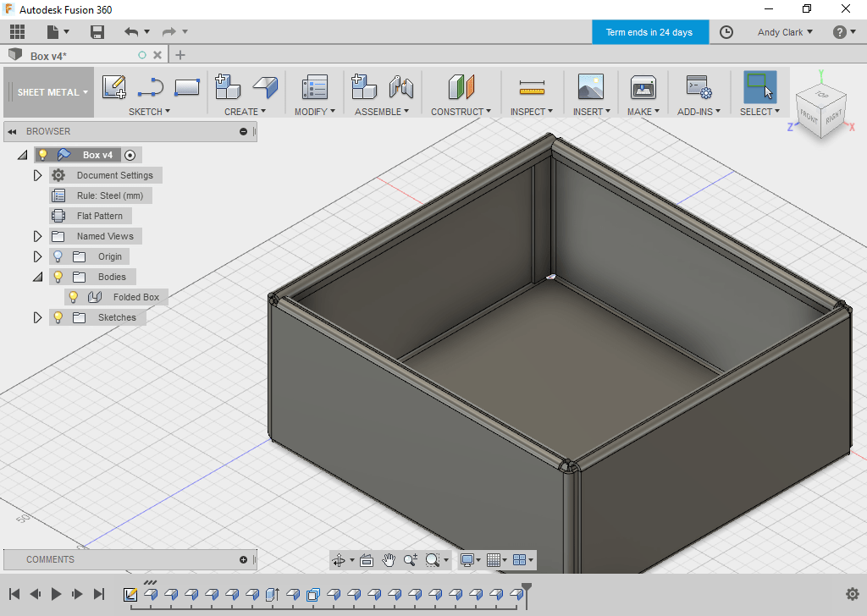Viewport: 867px width, 616px height.
Task: Click the Zoom tool in the navigation bar
Action: [x=411, y=559]
